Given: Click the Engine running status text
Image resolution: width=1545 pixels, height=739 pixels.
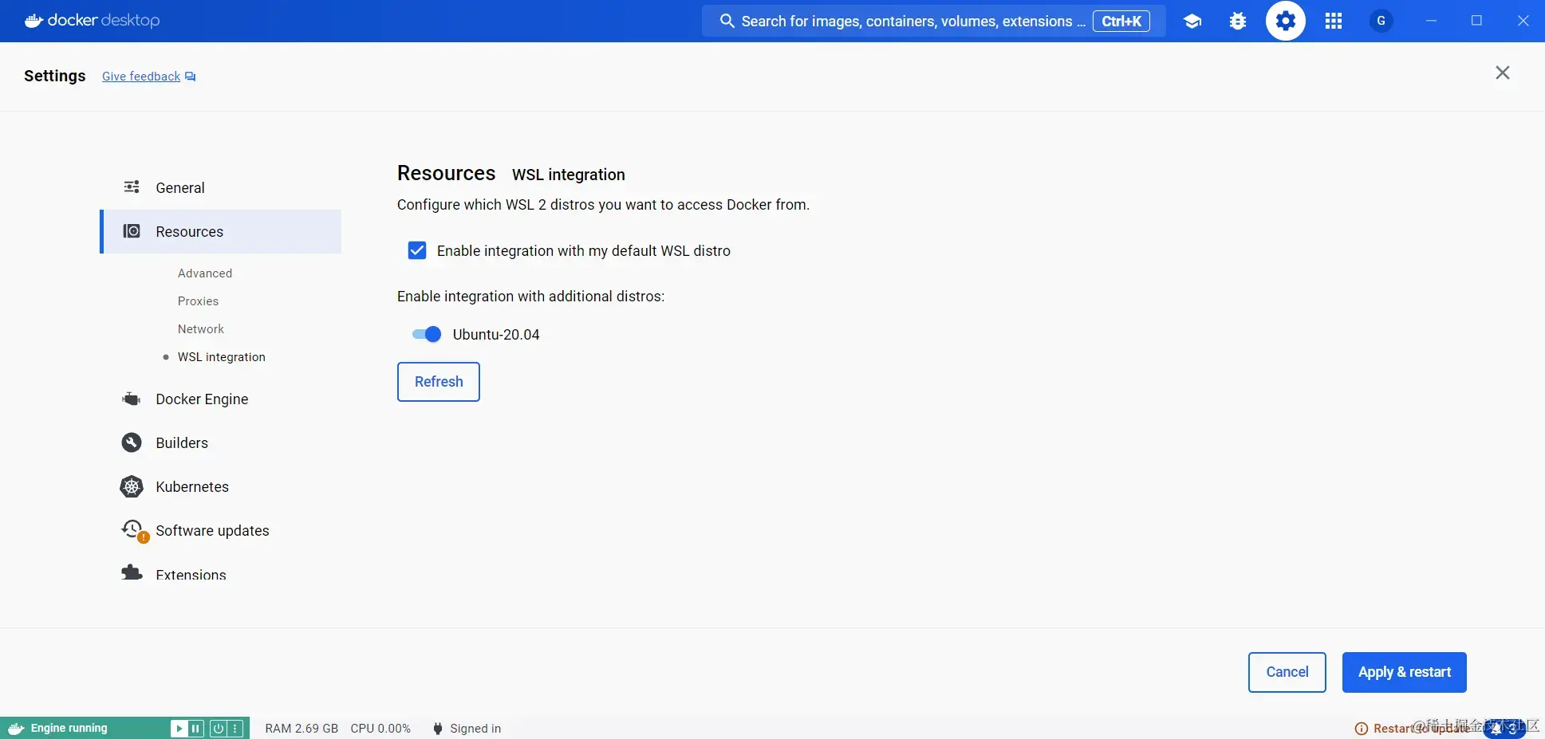Looking at the screenshot, I should click(x=69, y=728).
